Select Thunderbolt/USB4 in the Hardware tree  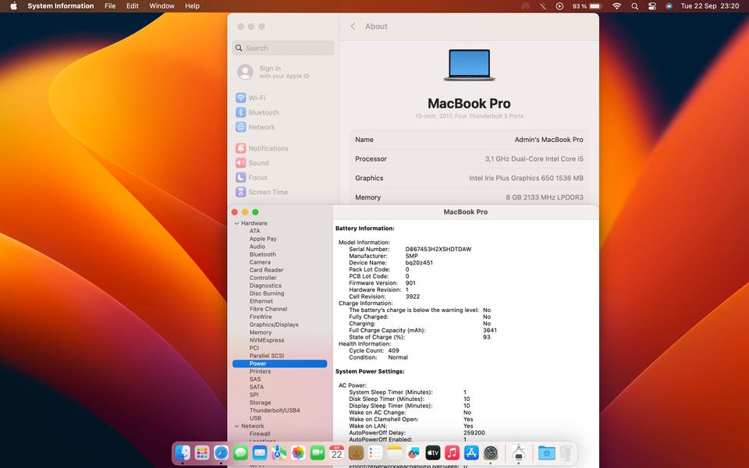coord(275,410)
